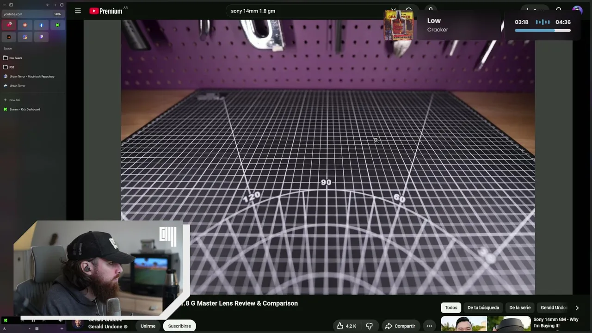Click the search box containing 'sony 14mm 1.8 gm'

(x=309, y=11)
